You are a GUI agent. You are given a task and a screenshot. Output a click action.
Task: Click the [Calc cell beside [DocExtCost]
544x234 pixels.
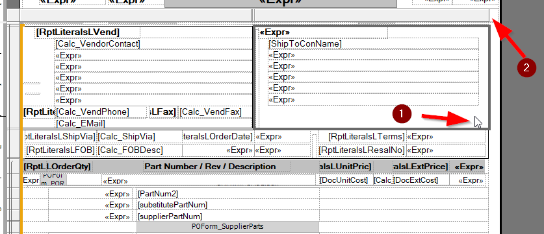pos(383,180)
